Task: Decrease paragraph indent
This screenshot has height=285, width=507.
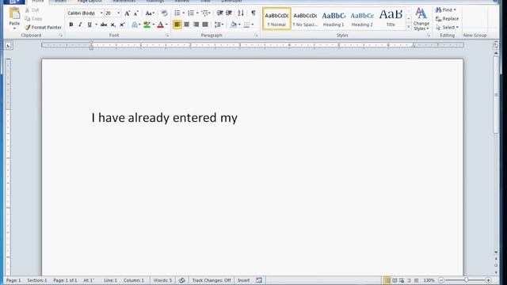Action: tap(220, 13)
